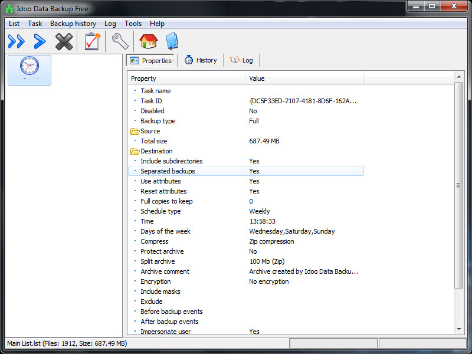The height and width of the screenshot is (354, 472).
Task: Open settings wrench icon in toolbar
Action: tap(120, 41)
